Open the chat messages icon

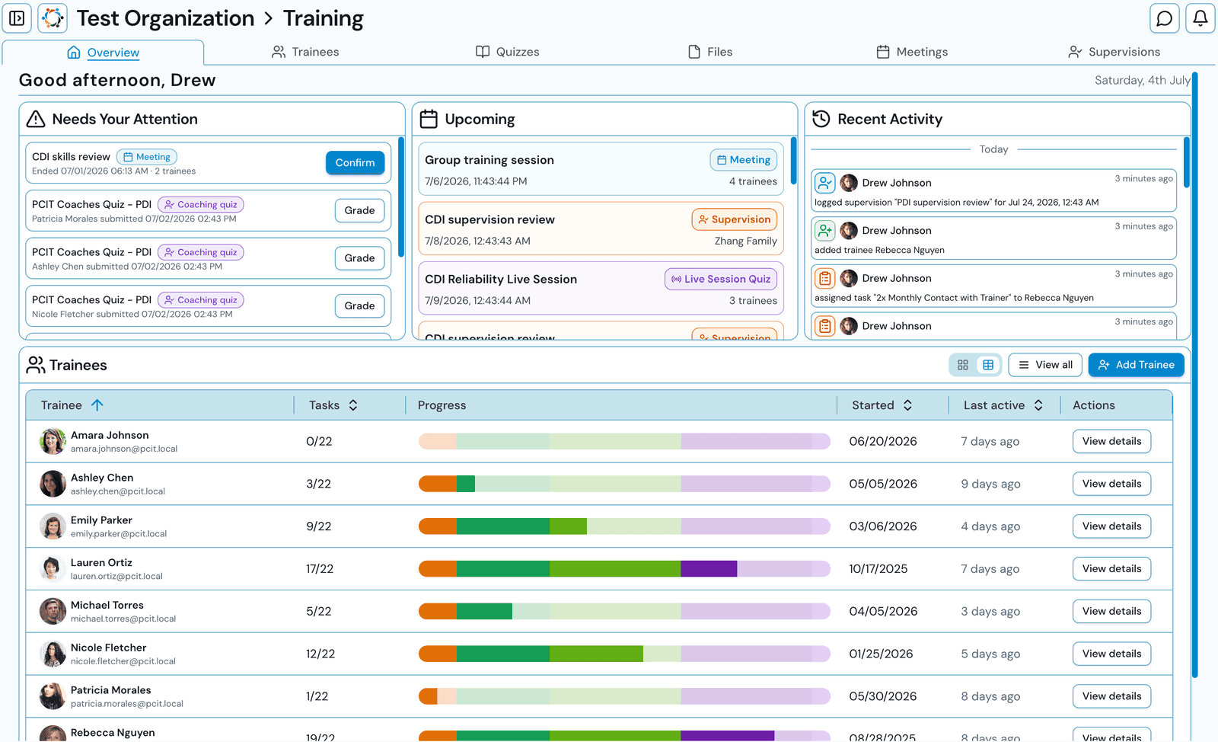1164,18
